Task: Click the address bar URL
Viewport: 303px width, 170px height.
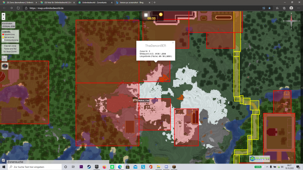Action: (x=47, y=8)
